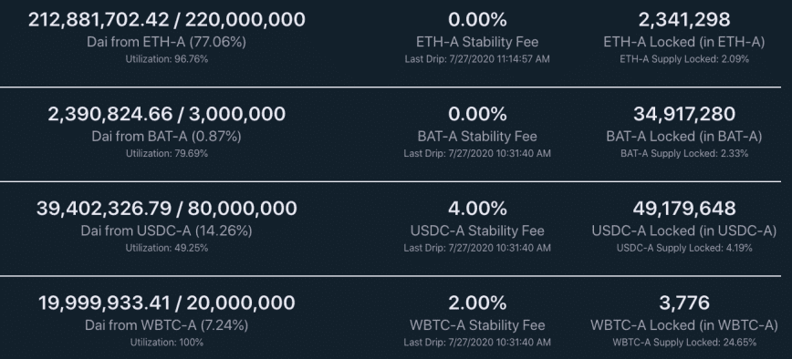Select USDC-A Utilization: 49.25% text

(x=166, y=248)
